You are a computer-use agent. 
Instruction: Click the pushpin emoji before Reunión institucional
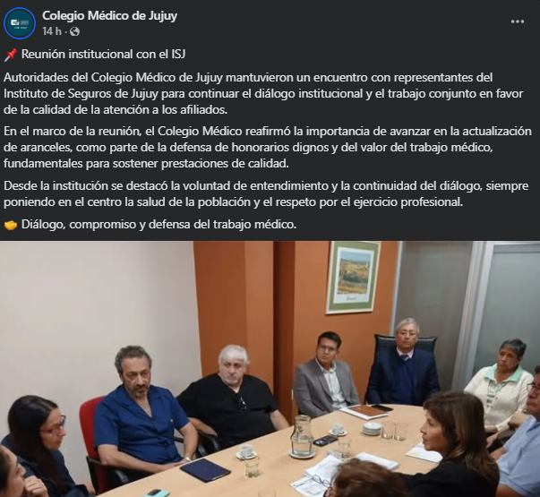(11, 55)
